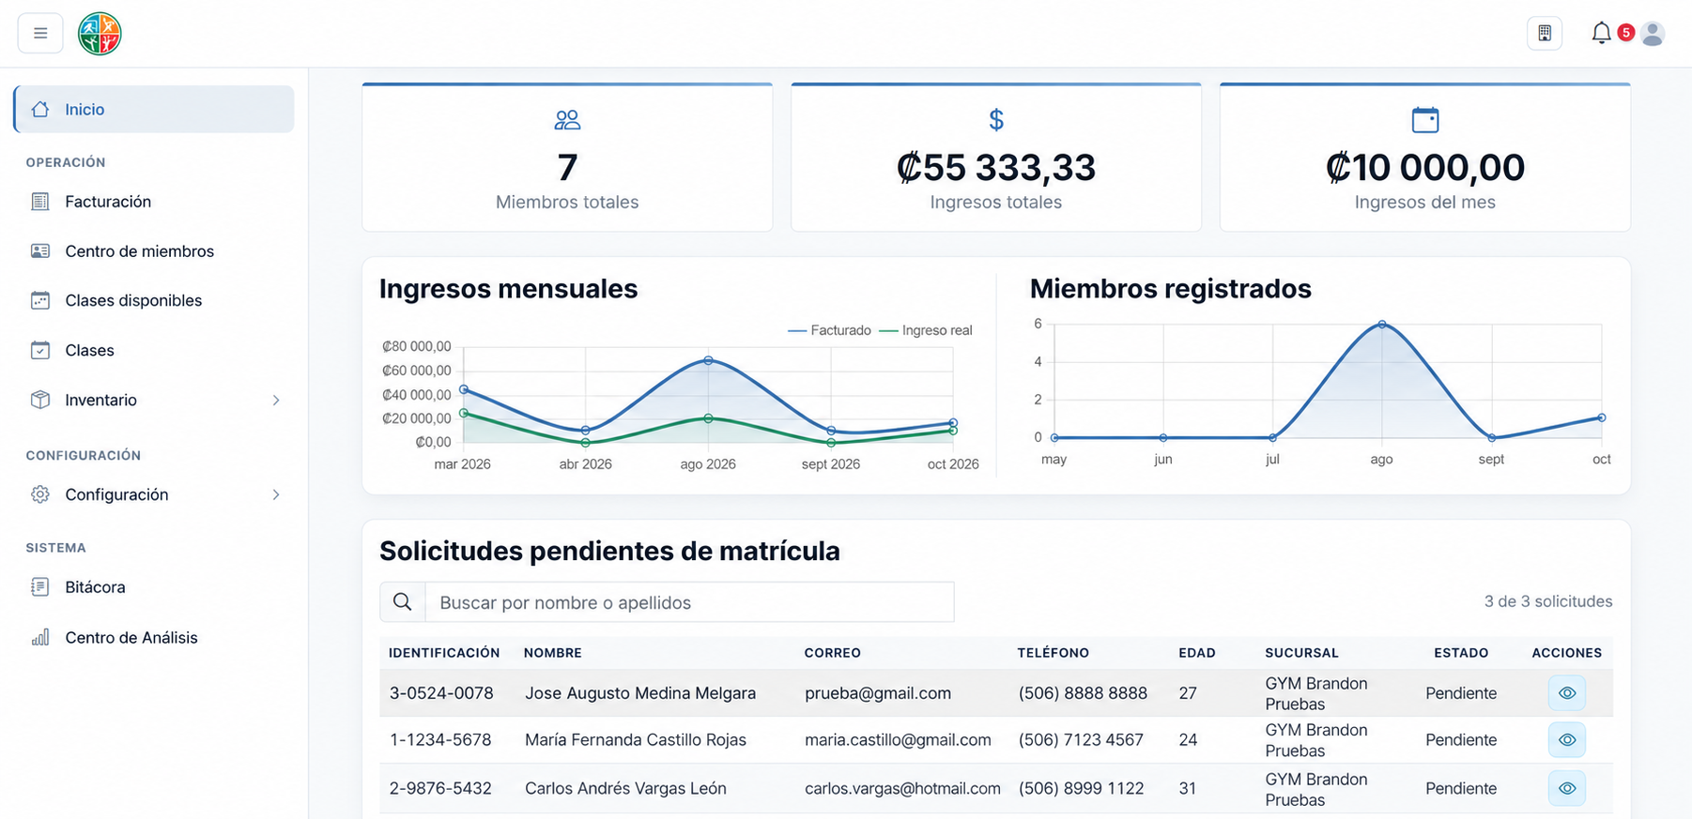Click the '3 de 3 solicitudes' counter
Image resolution: width=1692 pixels, height=819 pixels.
click(1548, 601)
